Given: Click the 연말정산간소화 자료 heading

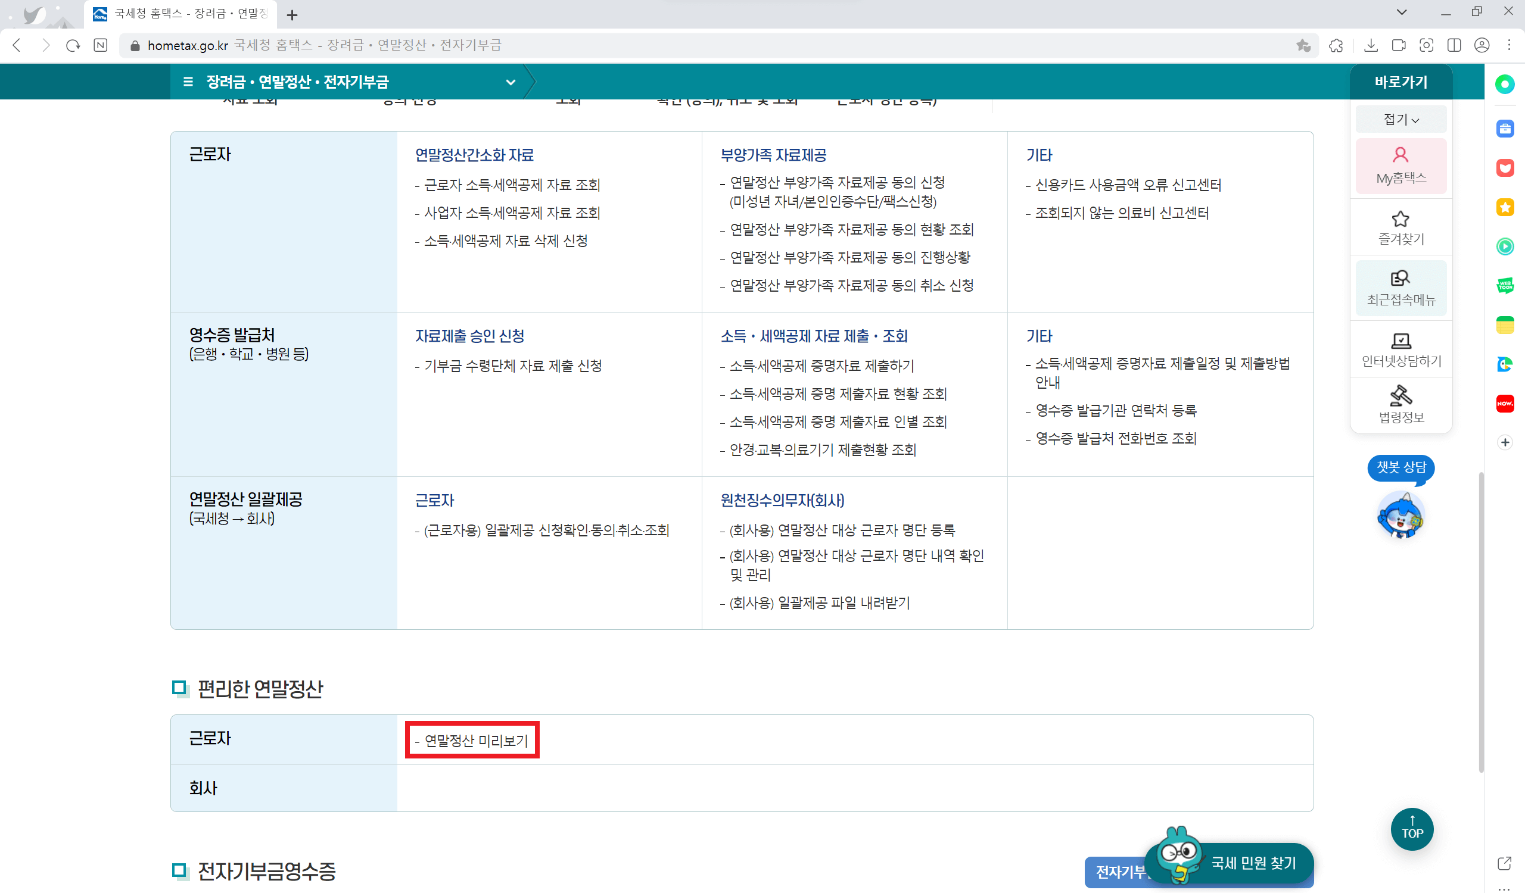Looking at the screenshot, I should coord(474,155).
